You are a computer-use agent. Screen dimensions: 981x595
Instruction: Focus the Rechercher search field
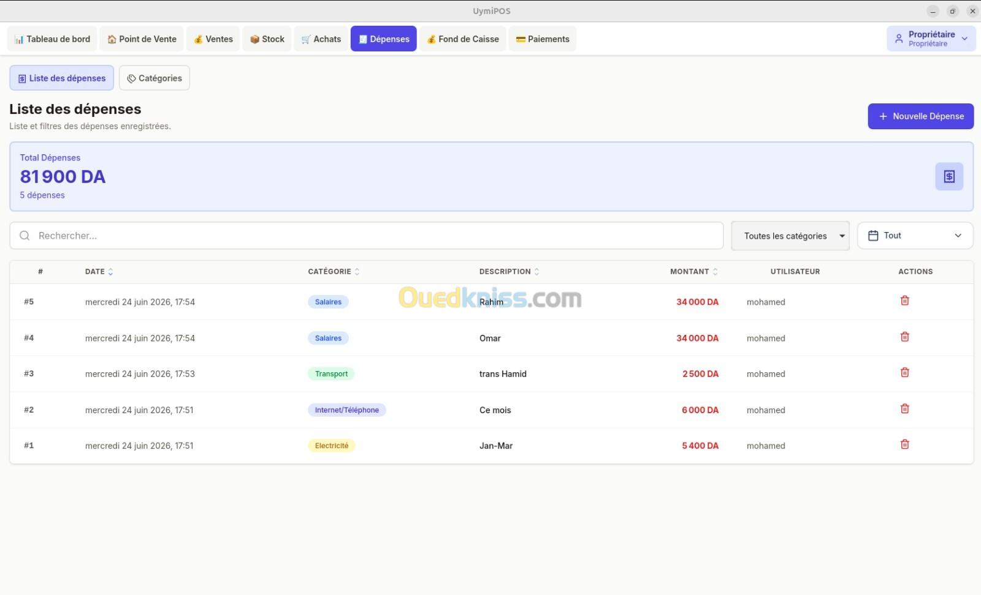coord(367,236)
